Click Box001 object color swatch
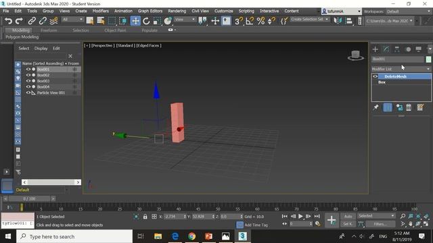This screenshot has height=243, width=433. (428, 59)
